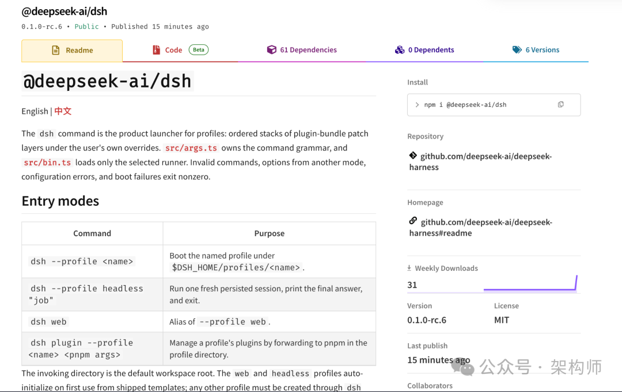Open the 6 Versions tab

click(536, 50)
